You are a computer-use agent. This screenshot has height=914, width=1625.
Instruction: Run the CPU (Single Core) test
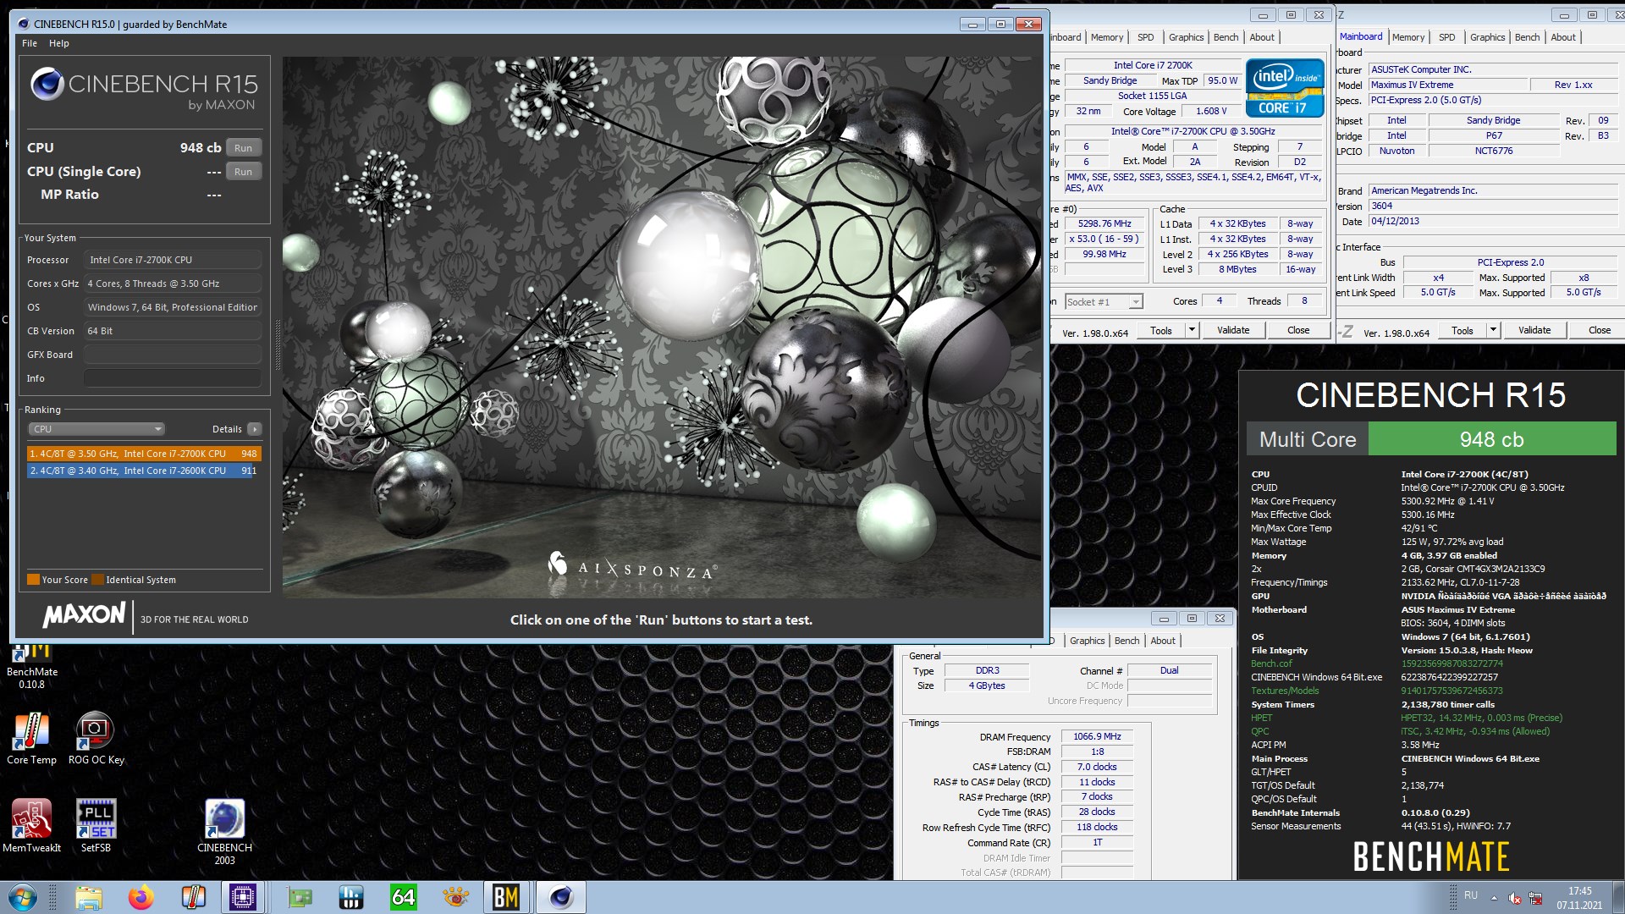pyautogui.click(x=243, y=172)
